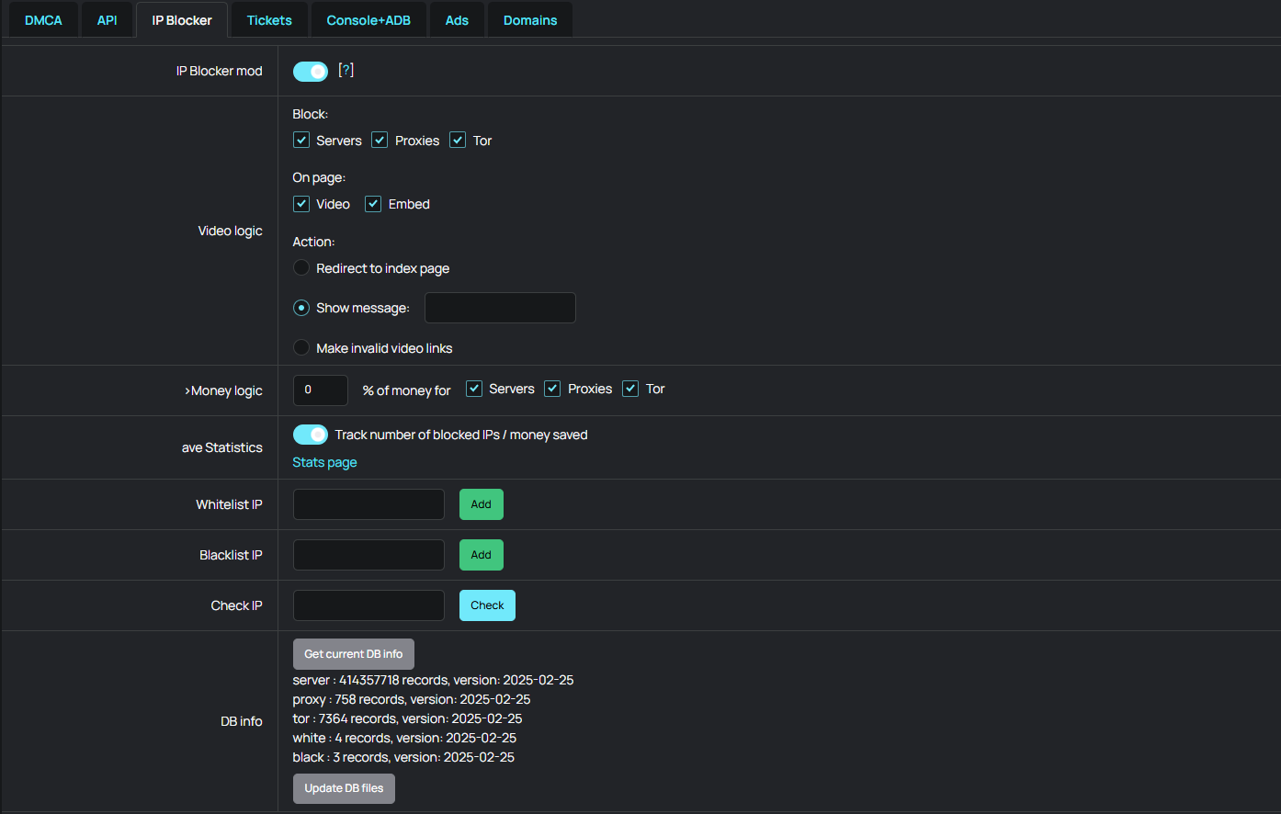Click Get current DB info button
This screenshot has height=814, width=1281.
point(353,654)
